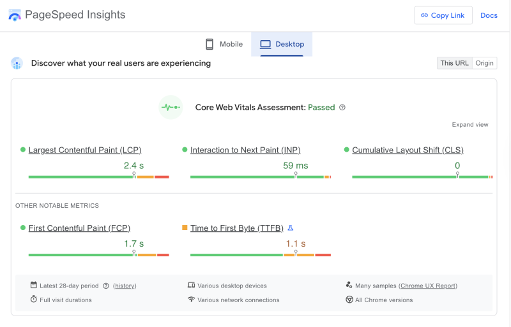This screenshot has height=327, width=511.
Task: Open the Interaction to Next Paint link
Action: pos(245,150)
